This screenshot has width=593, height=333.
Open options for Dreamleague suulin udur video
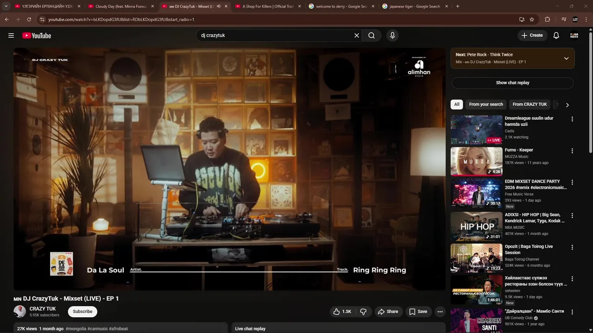572,119
